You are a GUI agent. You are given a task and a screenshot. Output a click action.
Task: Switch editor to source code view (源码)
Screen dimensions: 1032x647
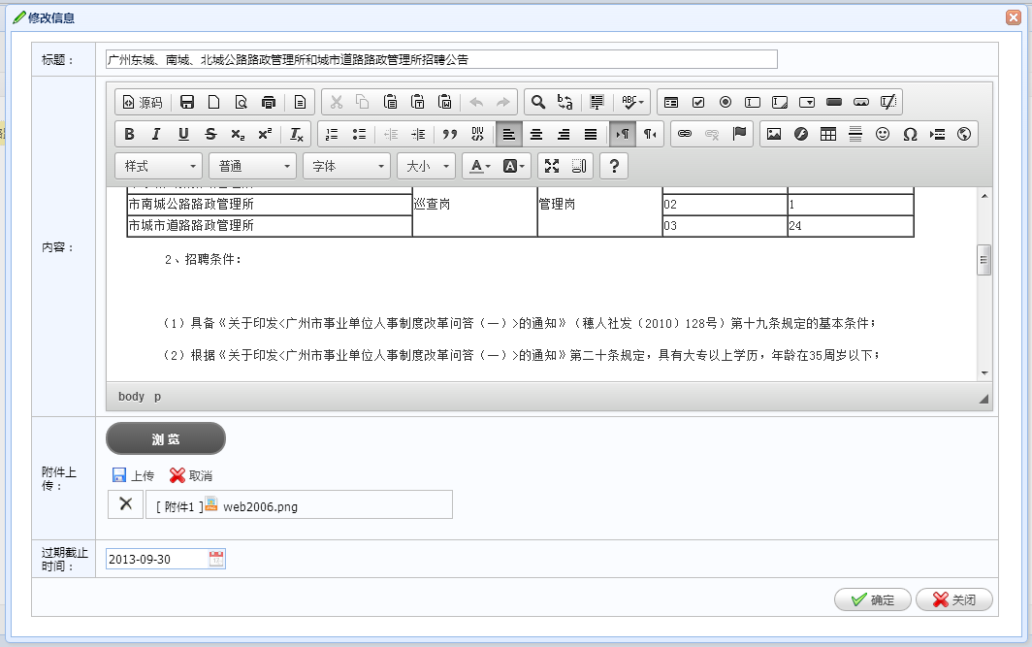tap(143, 102)
